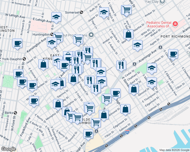Viewport: 190px width, 152px height.
Task: Click the E Hewson St label
Action: point(50,133)
